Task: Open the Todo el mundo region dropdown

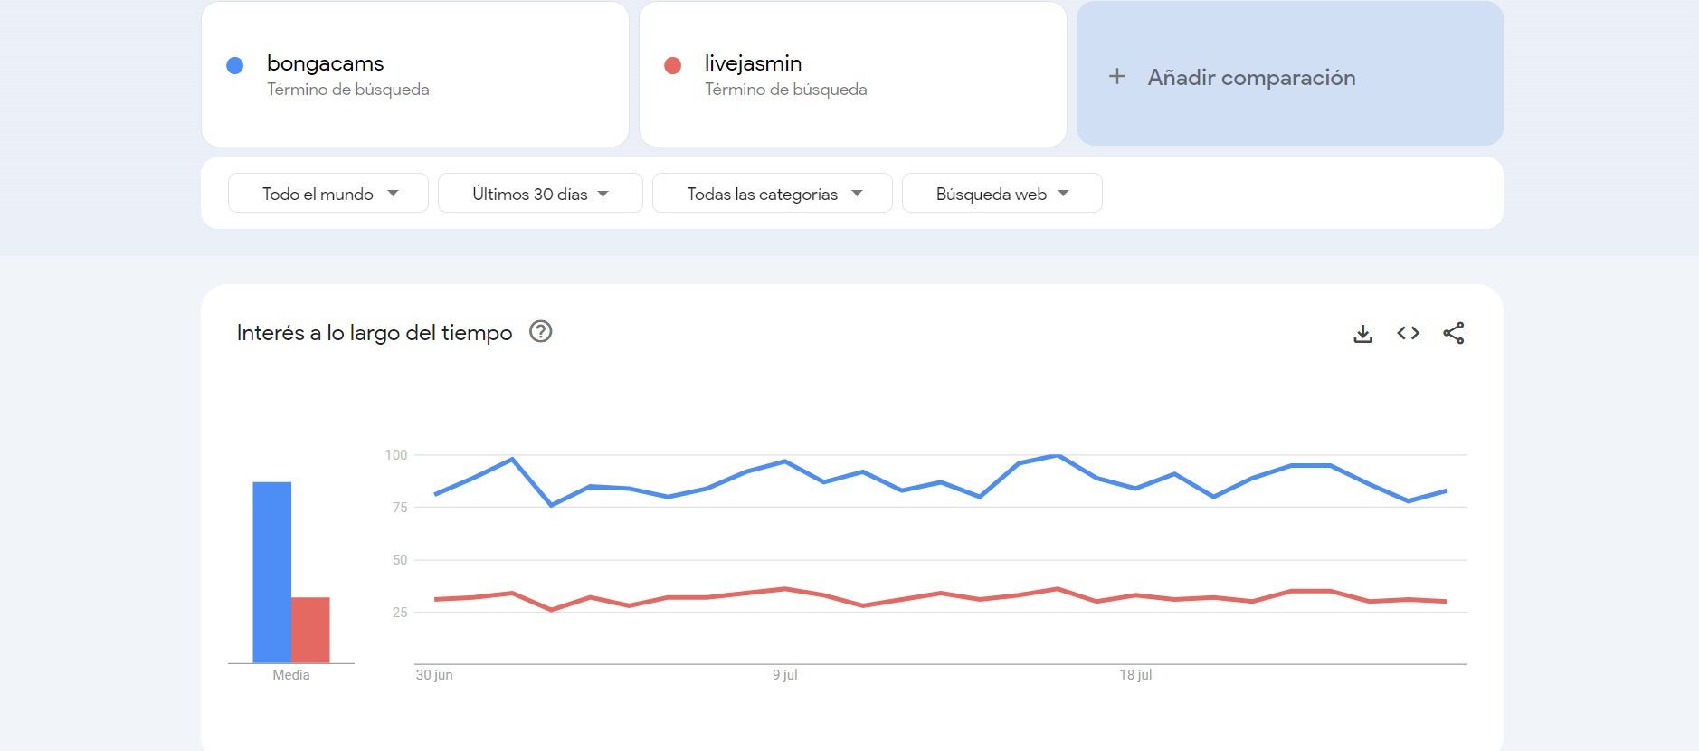Action: click(327, 194)
